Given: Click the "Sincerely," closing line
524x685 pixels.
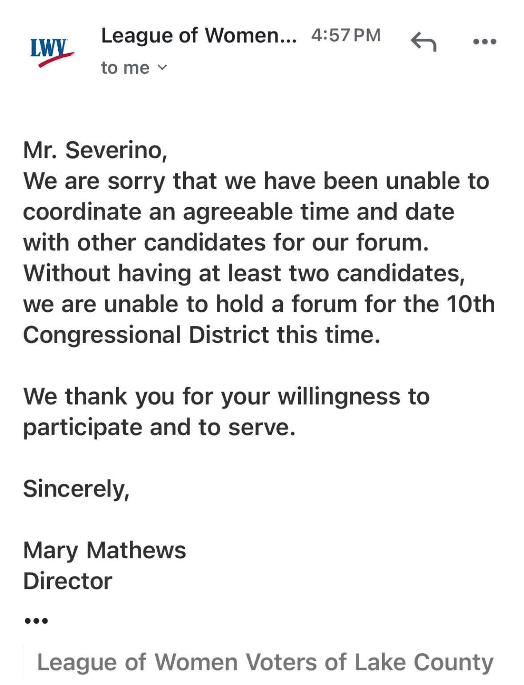Looking at the screenshot, I should point(76,489).
